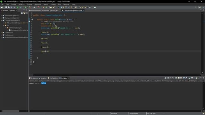Image resolution: width=205 pixels, height=115 pixels.
Task: Click editor horizontal scrollbar right arrow
Action: [x=200, y=75]
